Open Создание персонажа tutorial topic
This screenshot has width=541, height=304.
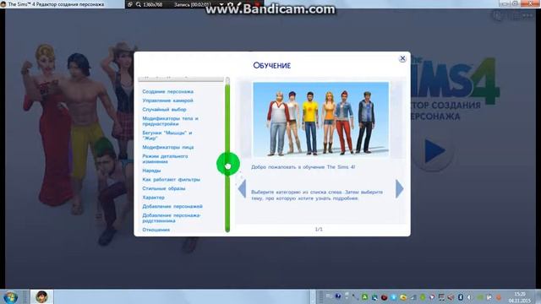click(167, 92)
